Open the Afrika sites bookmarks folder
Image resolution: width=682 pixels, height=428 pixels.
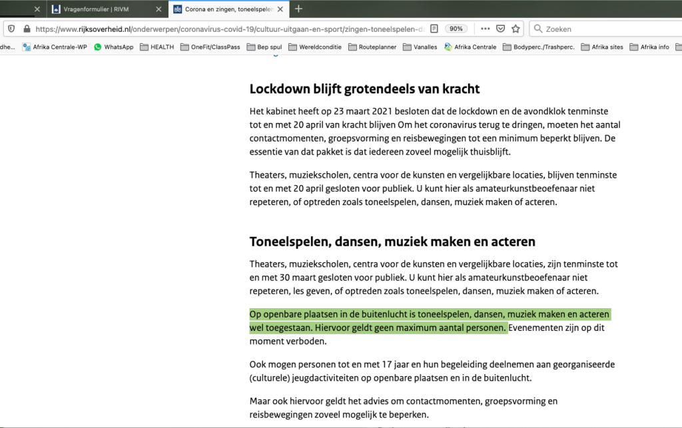602,47
